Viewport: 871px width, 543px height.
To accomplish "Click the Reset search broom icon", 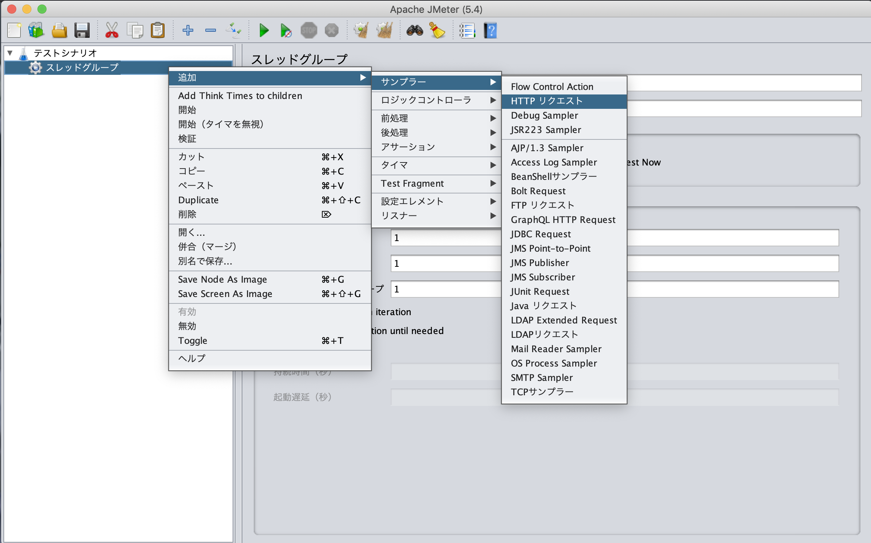I will [437, 30].
